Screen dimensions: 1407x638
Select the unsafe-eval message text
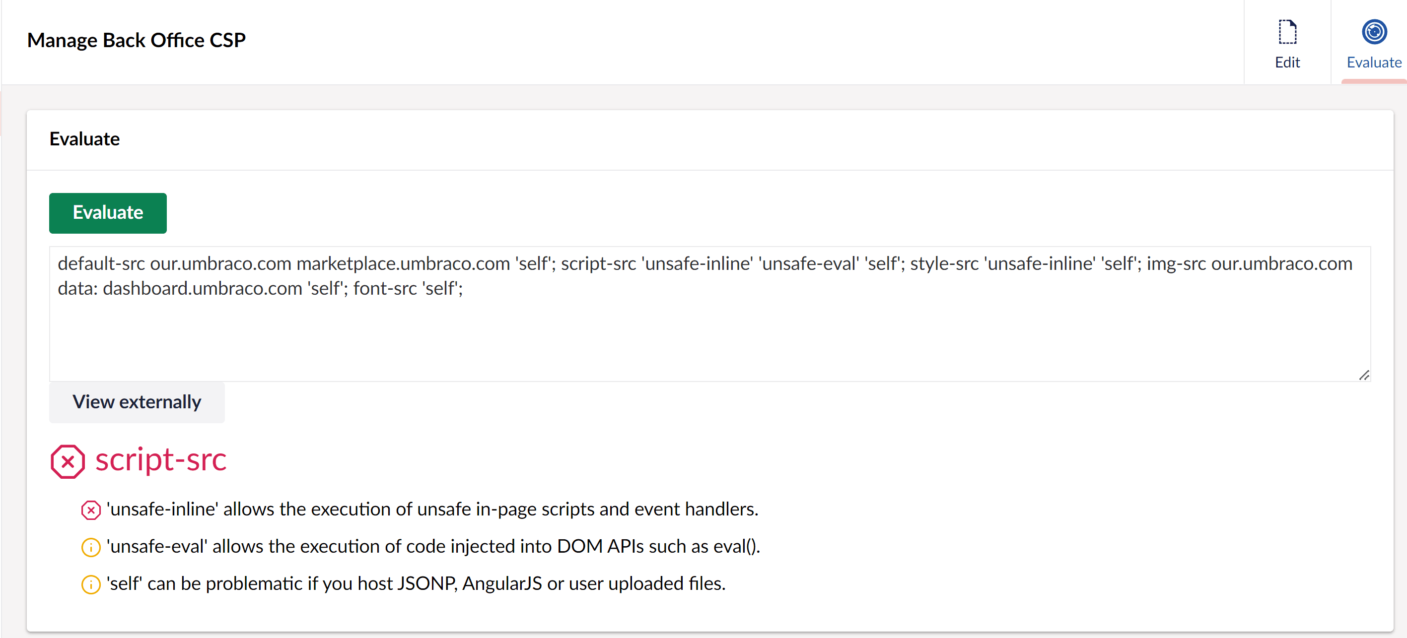point(433,546)
